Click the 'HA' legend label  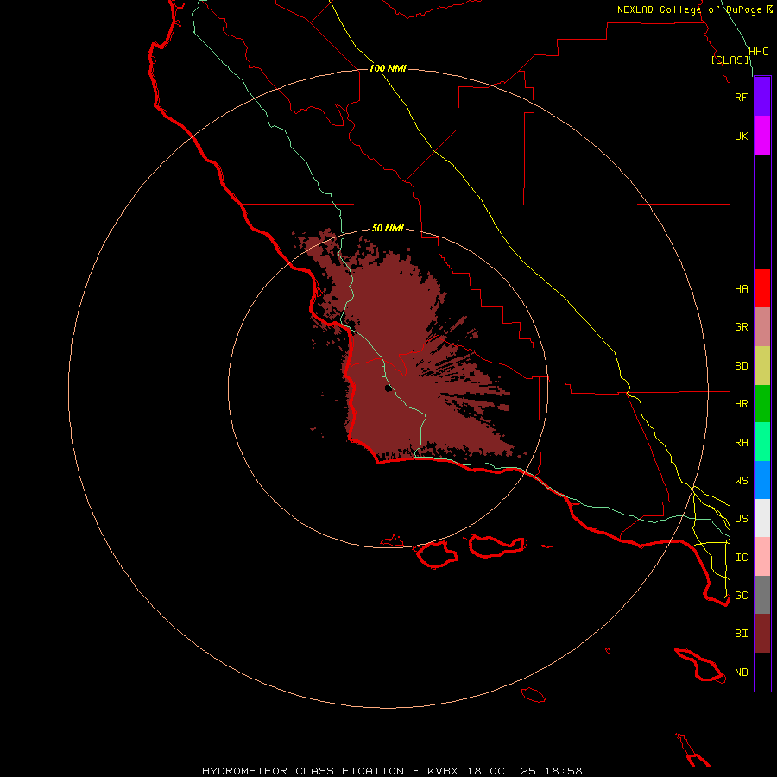(741, 289)
